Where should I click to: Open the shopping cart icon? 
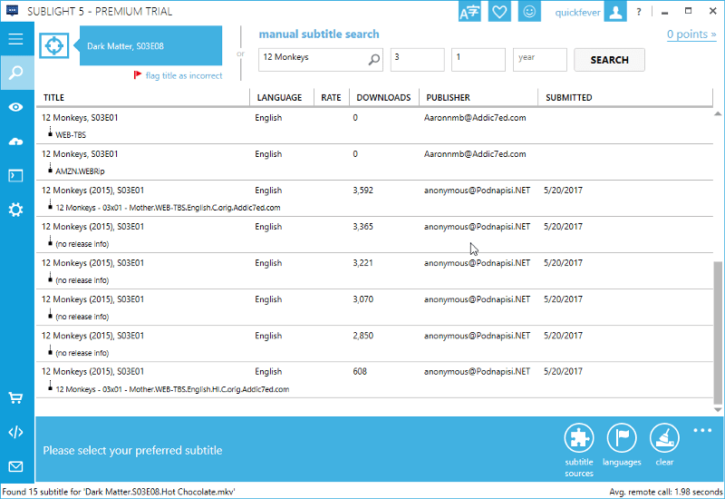click(15, 397)
